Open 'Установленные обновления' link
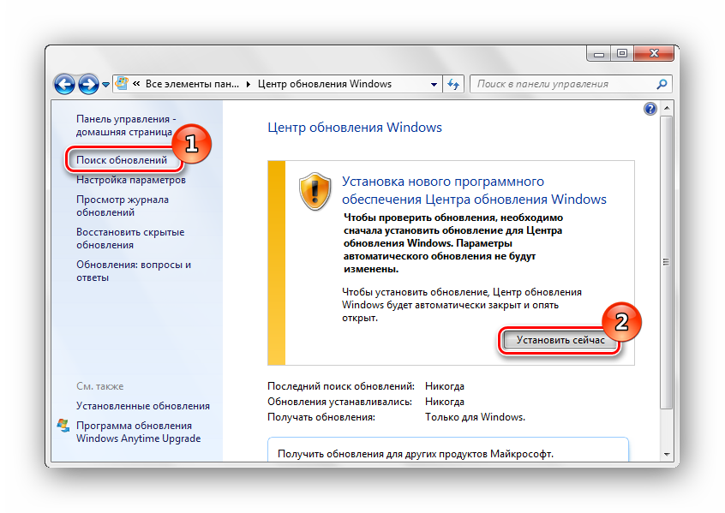The image size is (725, 513). click(143, 406)
